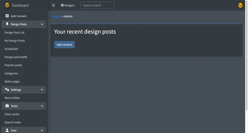
Task: Open the Menu Editor
Action: 12,98
